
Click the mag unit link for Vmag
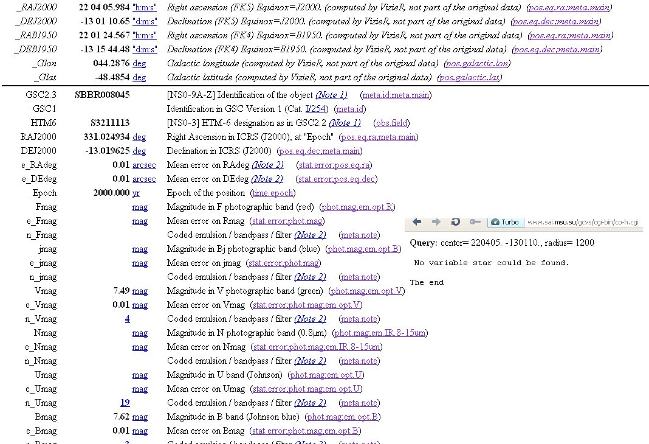[140, 291]
